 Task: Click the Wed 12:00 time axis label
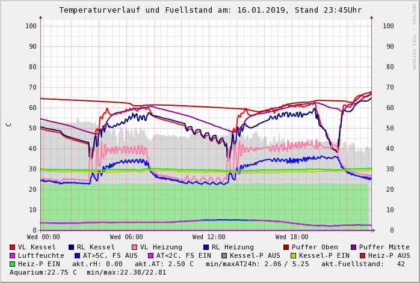click(x=209, y=237)
